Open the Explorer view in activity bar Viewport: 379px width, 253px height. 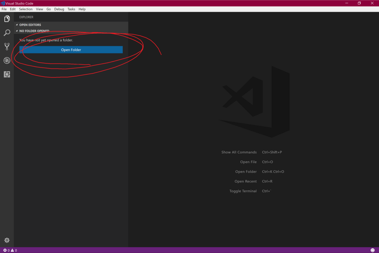7,19
